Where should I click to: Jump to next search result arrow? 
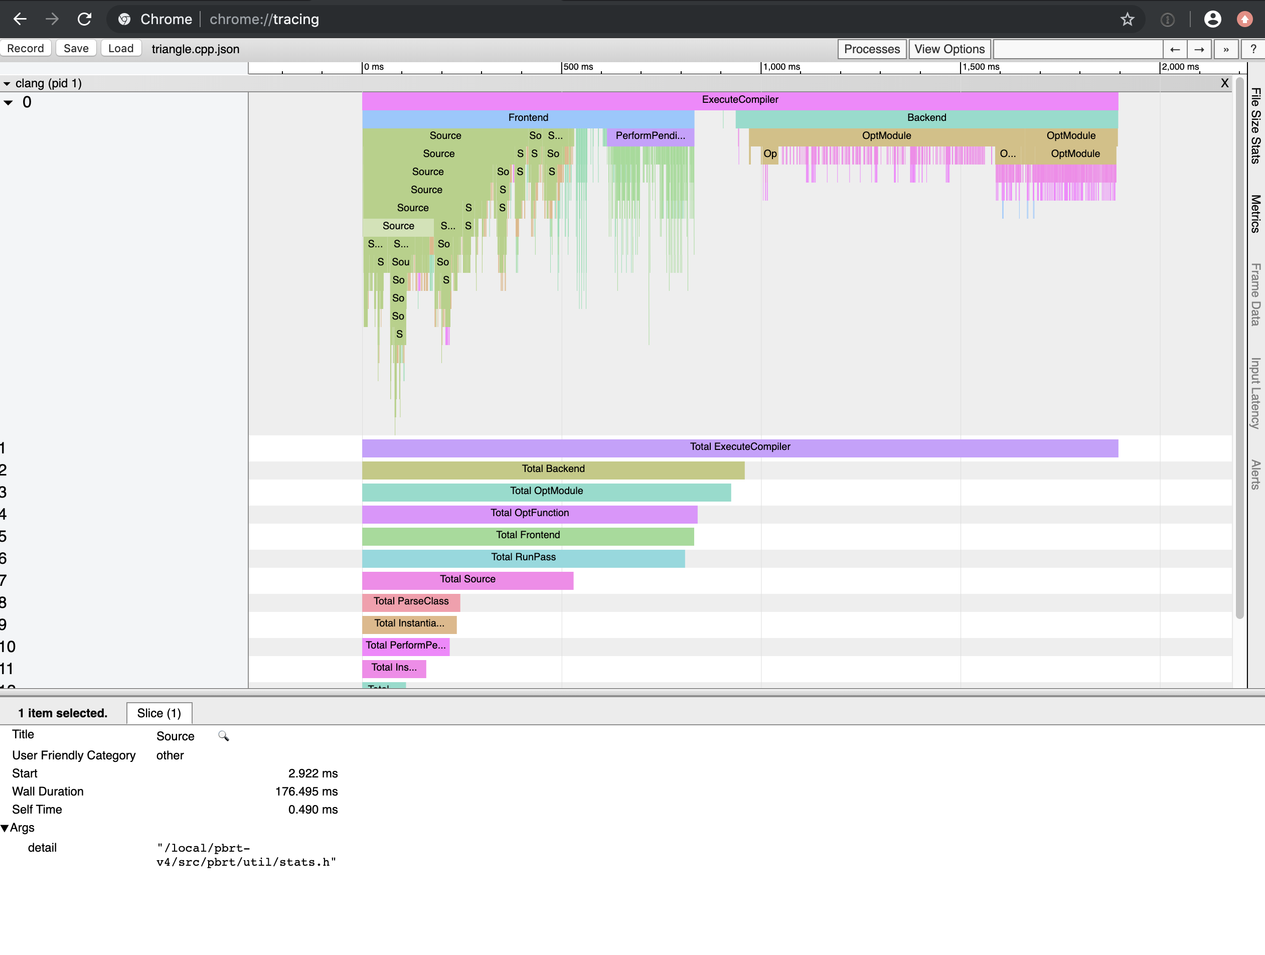click(1199, 49)
